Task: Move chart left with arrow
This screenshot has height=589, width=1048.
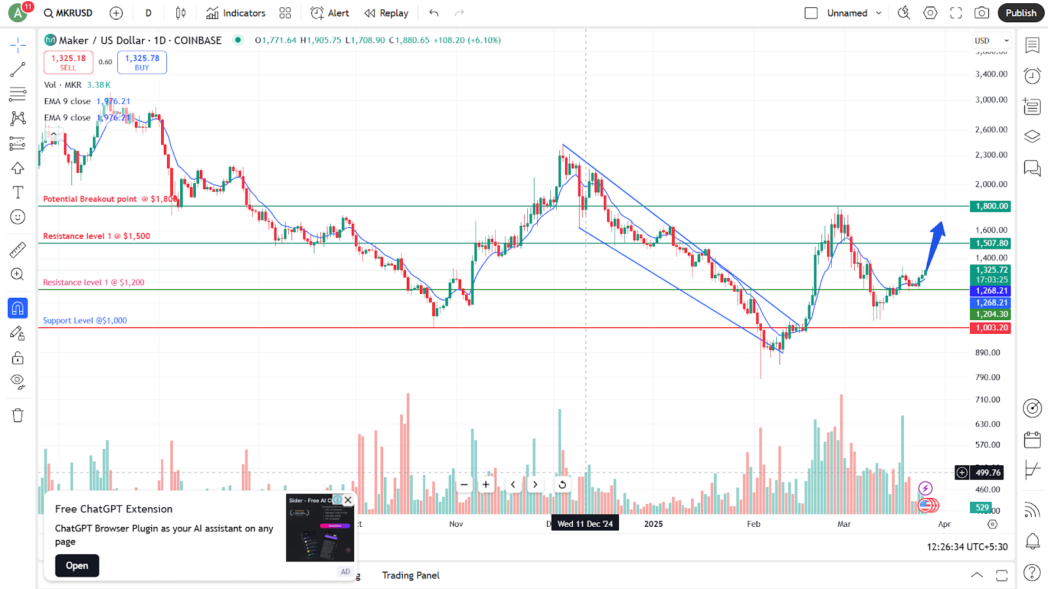Action: coord(513,485)
